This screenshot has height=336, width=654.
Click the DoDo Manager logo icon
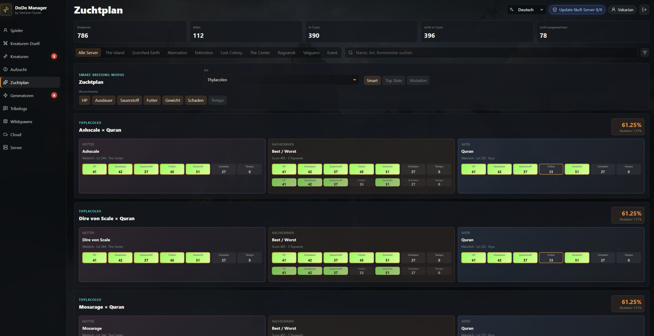(6, 10)
